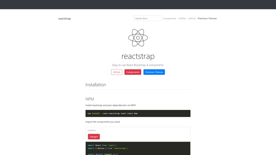The height and width of the screenshot is (155, 276).
Task: Click the import Button from 'reactstrap' code line
Action: [108, 148]
